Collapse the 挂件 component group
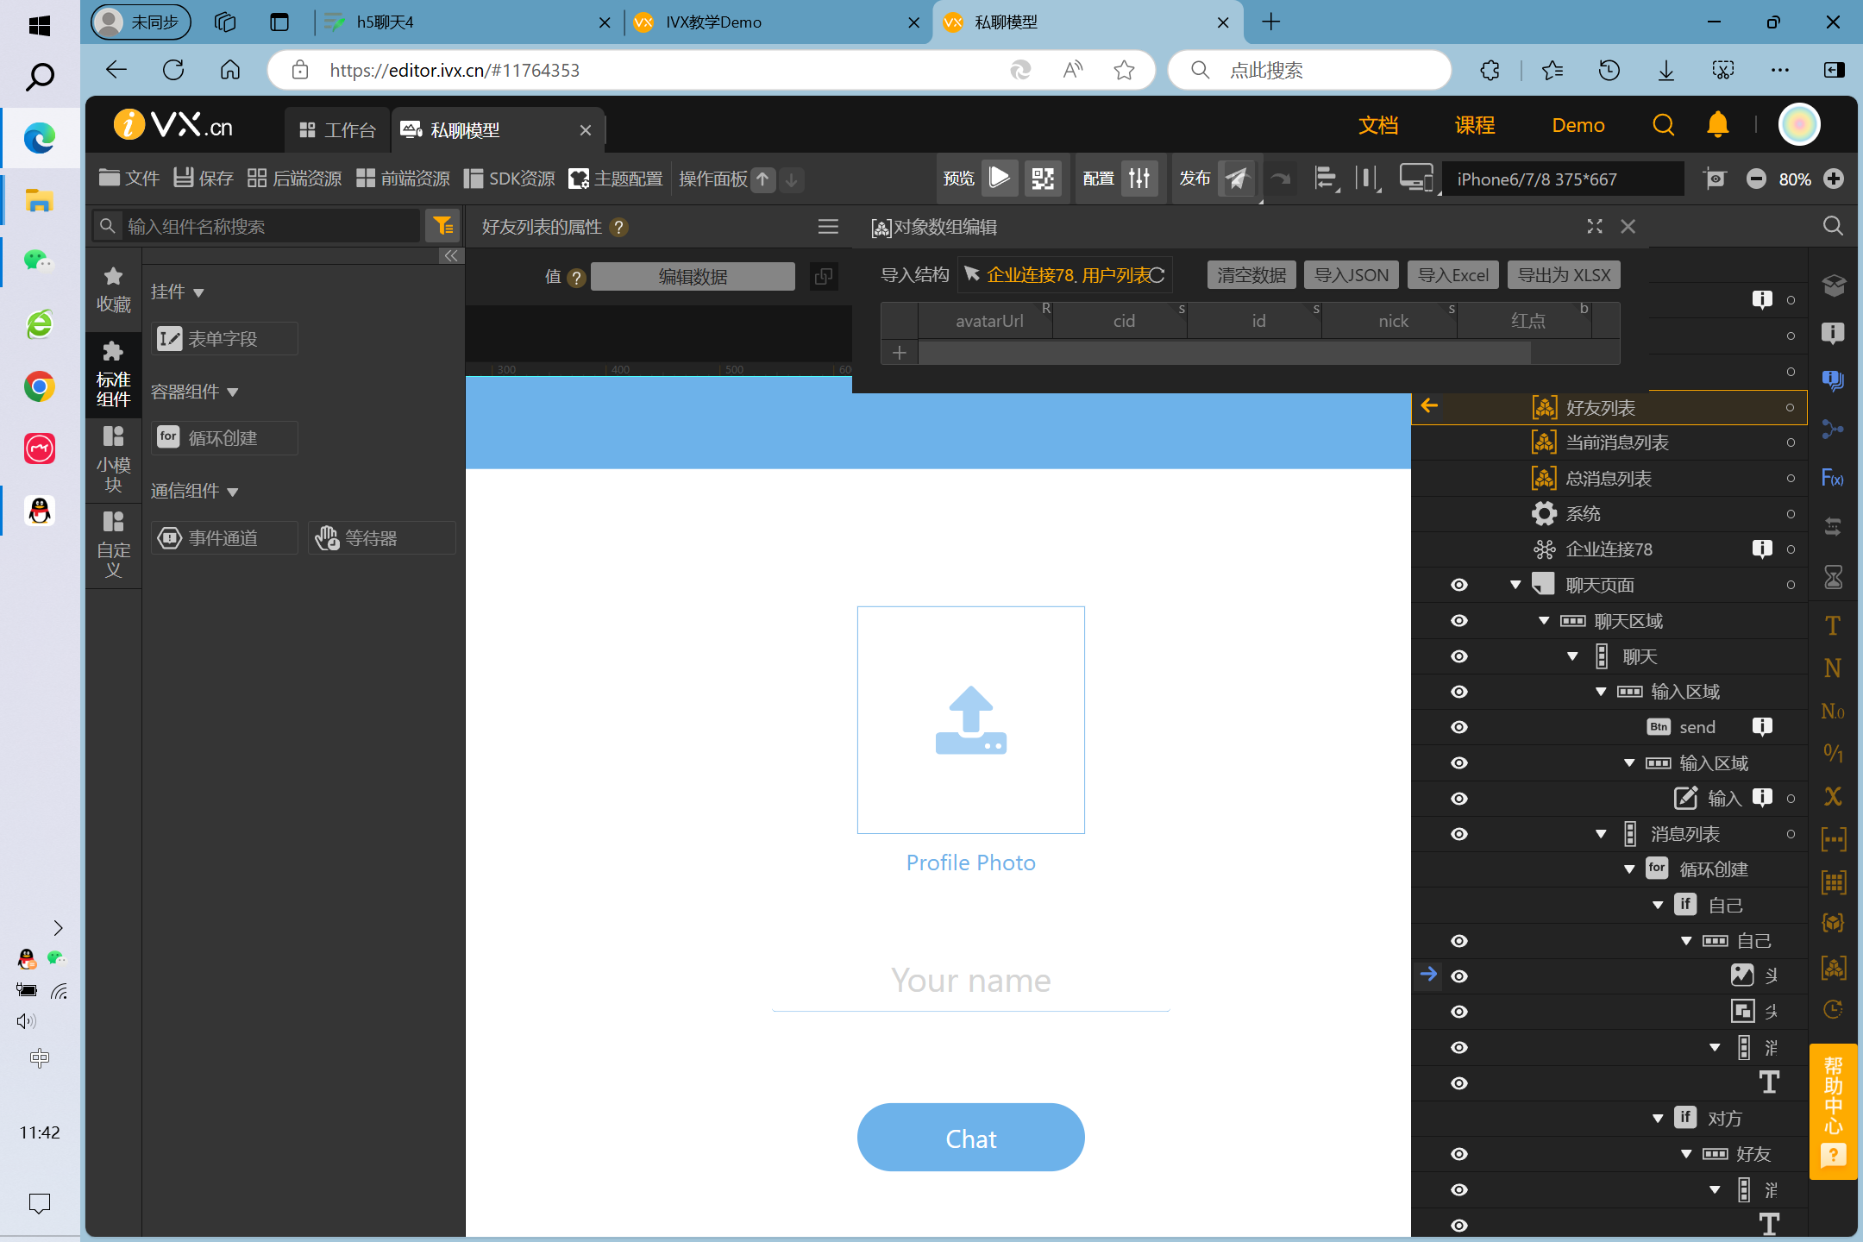 pos(199,293)
